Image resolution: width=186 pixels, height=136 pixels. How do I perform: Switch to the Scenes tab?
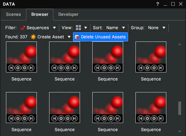[x=13, y=14]
